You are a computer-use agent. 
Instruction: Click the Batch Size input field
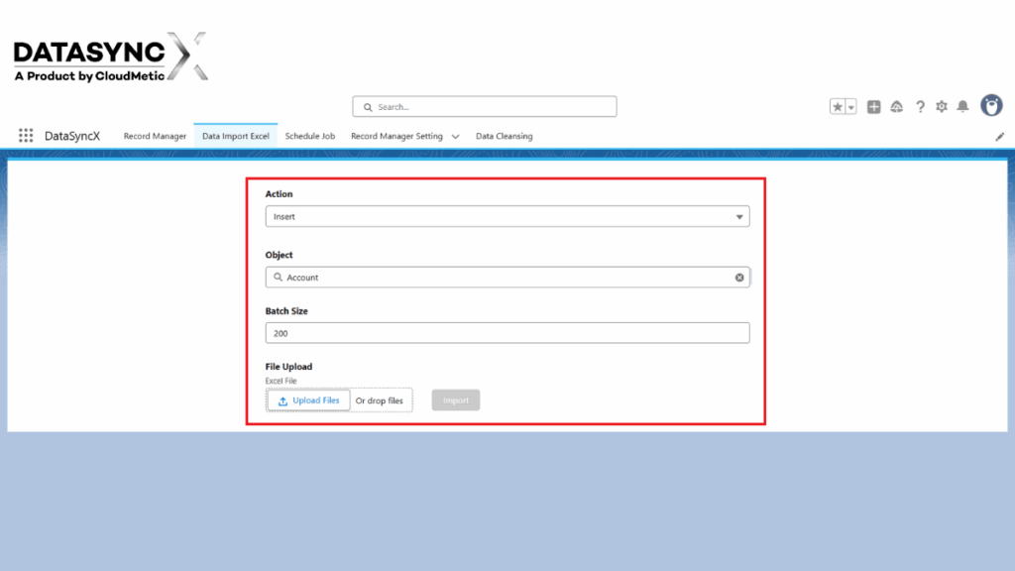click(507, 333)
